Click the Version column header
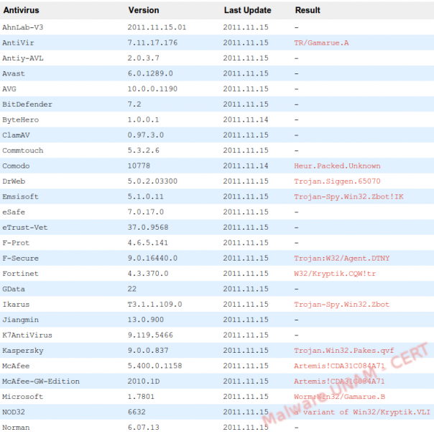Screen dimensions: 434x432 [x=144, y=10]
